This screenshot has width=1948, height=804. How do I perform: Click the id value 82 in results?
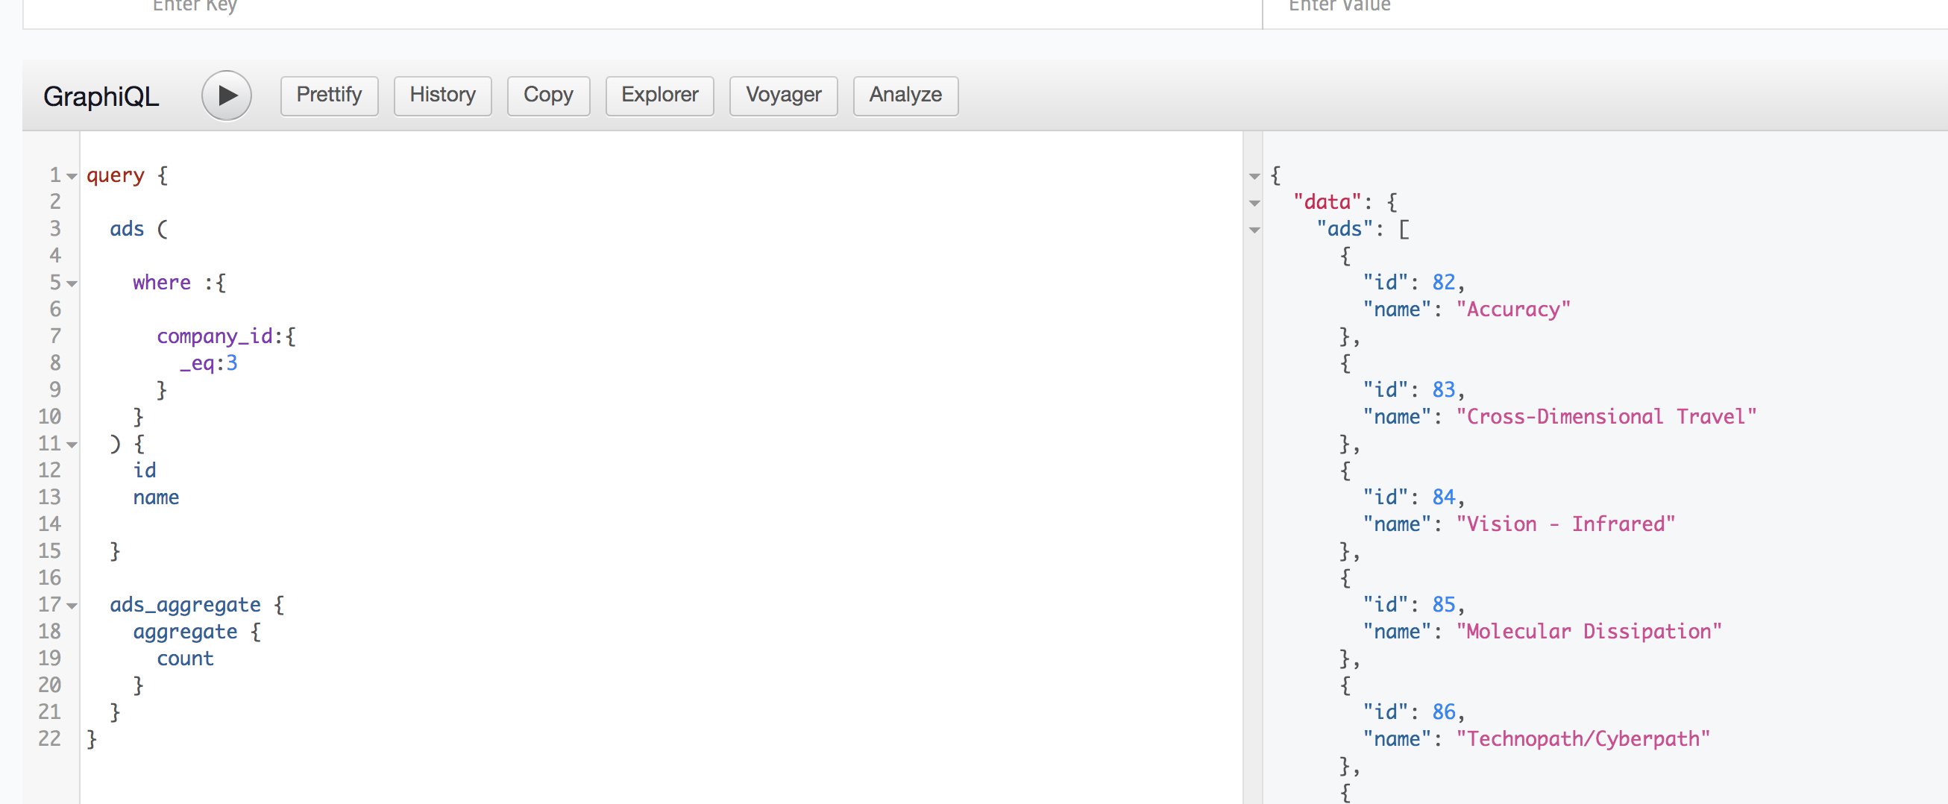[1444, 283]
